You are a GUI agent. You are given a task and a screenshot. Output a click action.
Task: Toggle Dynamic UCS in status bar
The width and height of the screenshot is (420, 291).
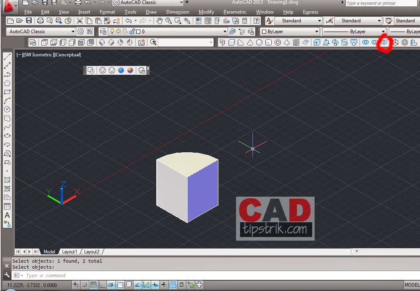click(146, 285)
